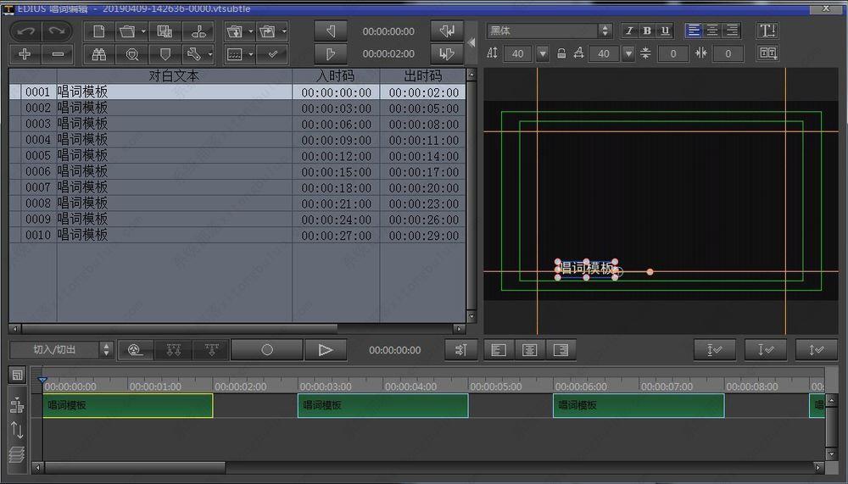Select right text alignment
This screenshot has height=484, width=848.
click(x=732, y=31)
